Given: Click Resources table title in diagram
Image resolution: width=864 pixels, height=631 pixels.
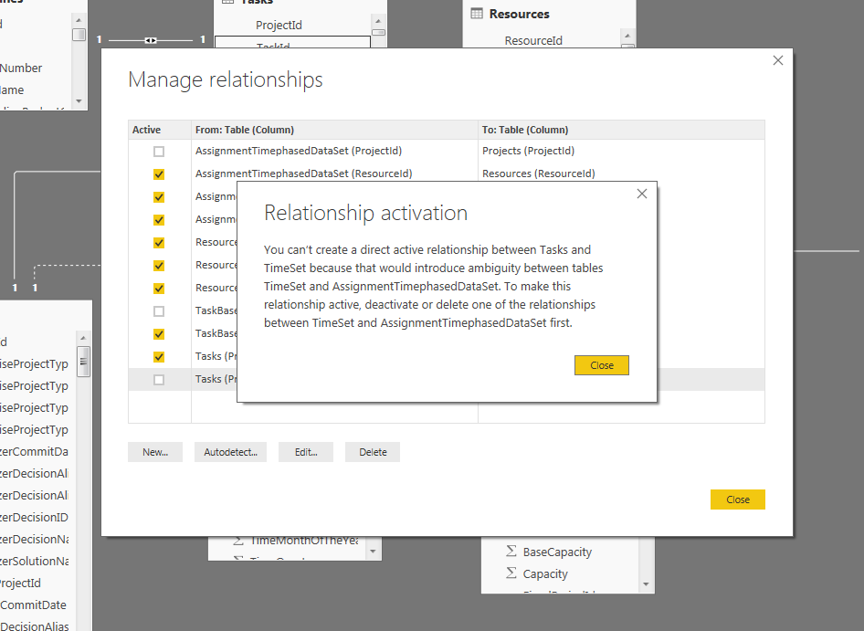Looking at the screenshot, I should [x=519, y=15].
